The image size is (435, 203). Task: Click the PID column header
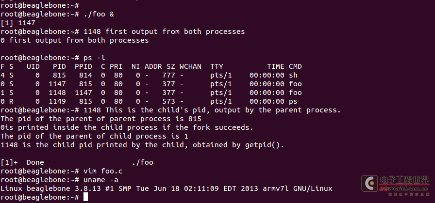pyautogui.click(x=59, y=66)
